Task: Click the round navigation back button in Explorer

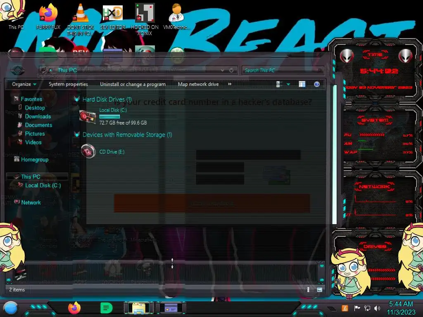Action: tap(18, 71)
